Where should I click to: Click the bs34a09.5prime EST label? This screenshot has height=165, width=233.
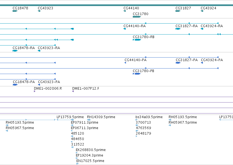point(149,117)
